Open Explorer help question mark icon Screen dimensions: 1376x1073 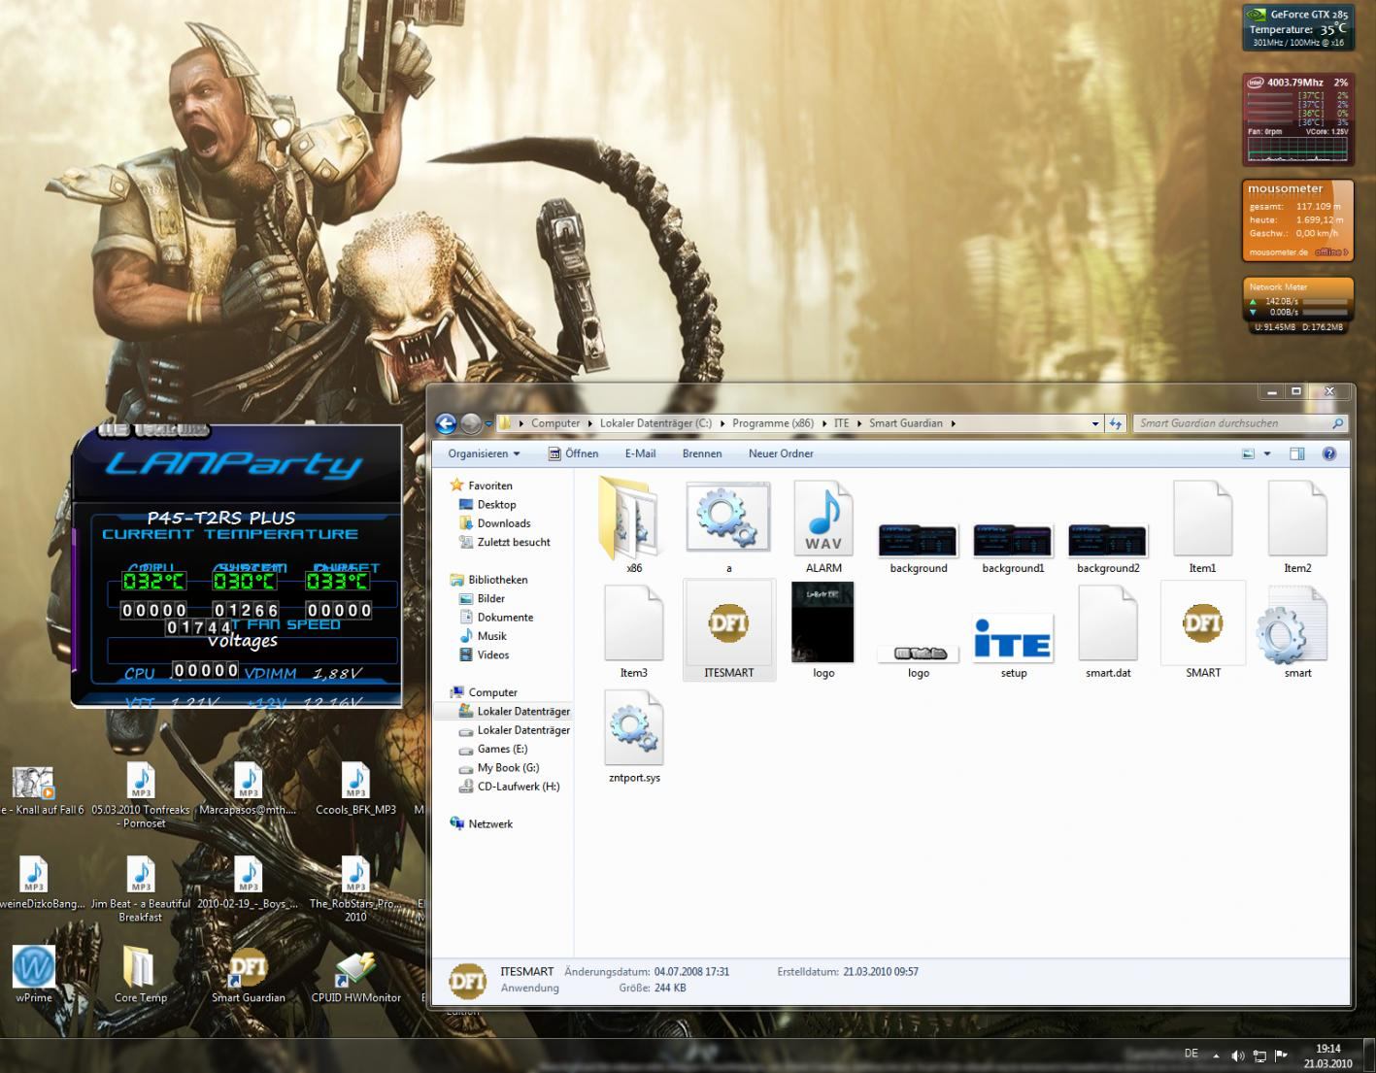[x=1329, y=453]
